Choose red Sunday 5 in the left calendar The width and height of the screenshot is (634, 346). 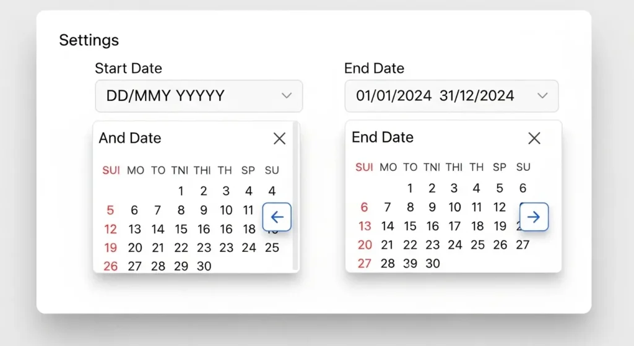[111, 210]
